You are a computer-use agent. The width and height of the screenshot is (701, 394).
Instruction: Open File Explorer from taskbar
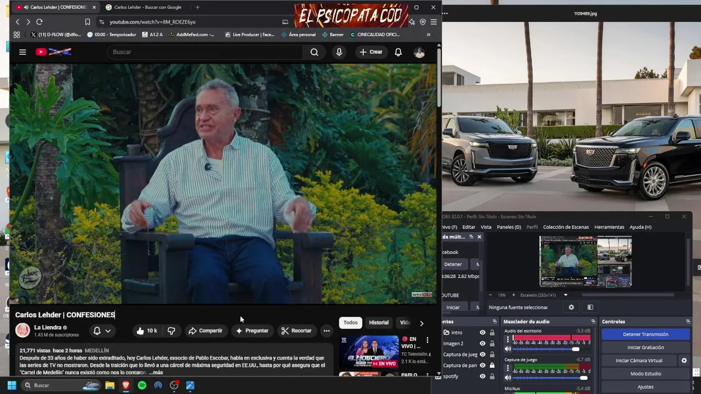[110, 385]
